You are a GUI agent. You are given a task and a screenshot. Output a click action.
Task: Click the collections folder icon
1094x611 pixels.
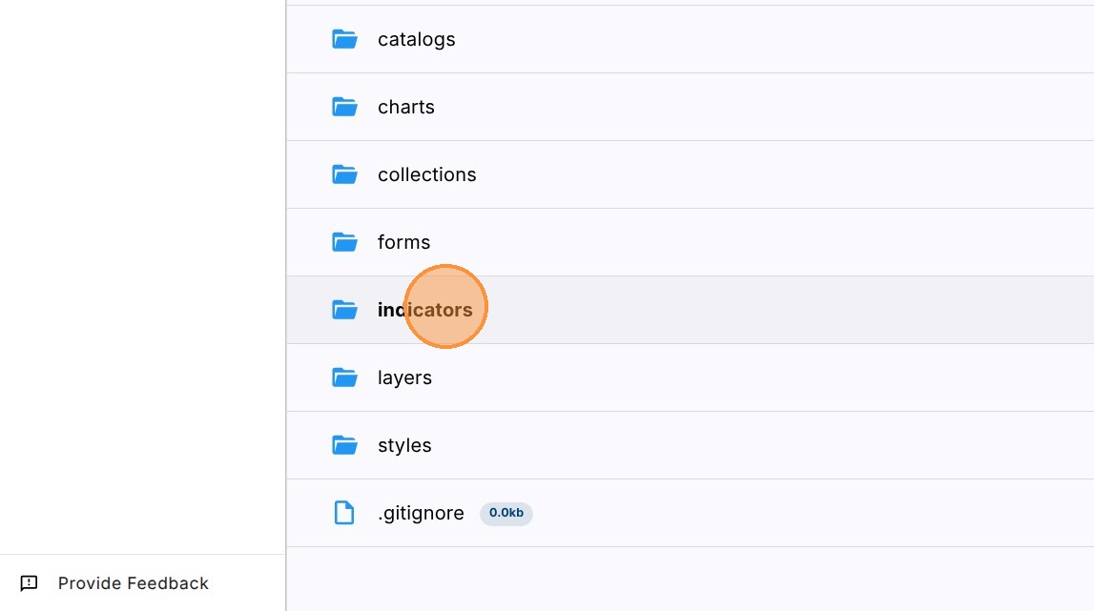[344, 174]
